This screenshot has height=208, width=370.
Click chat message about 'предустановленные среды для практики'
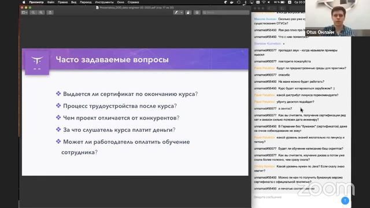pyautogui.click(x=311, y=68)
